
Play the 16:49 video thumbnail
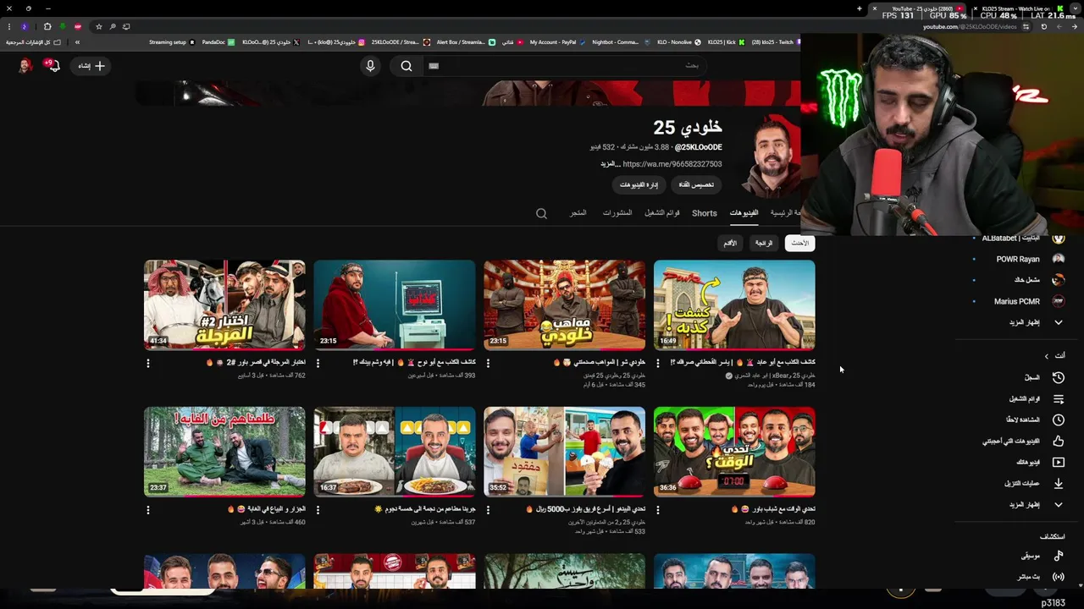[734, 304]
